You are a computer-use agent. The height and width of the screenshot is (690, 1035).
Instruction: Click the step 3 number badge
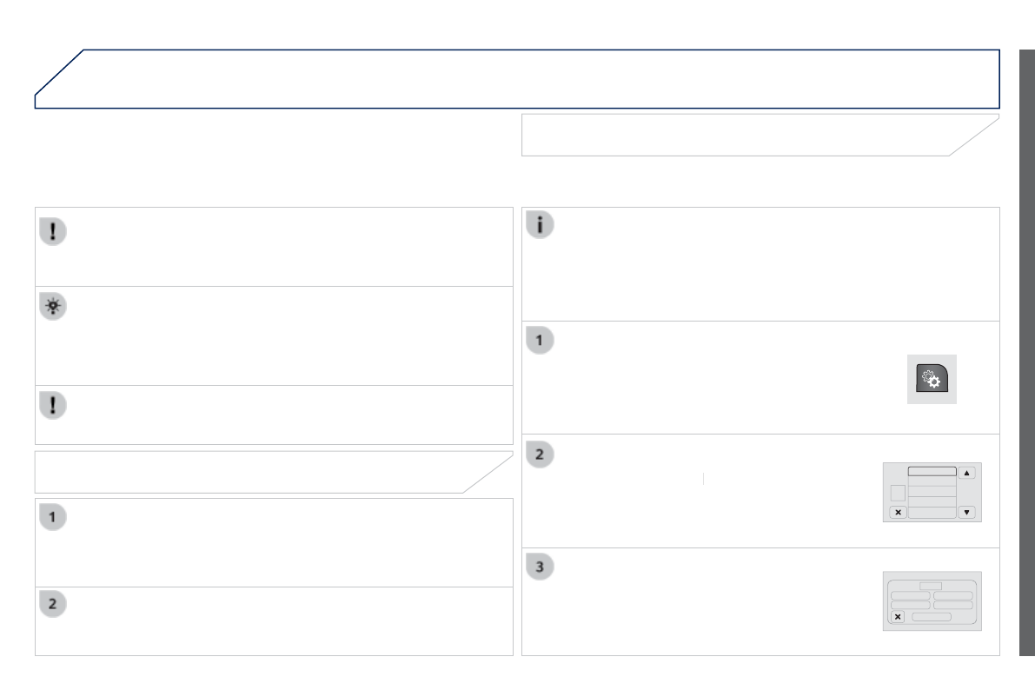pyautogui.click(x=540, y=567)
